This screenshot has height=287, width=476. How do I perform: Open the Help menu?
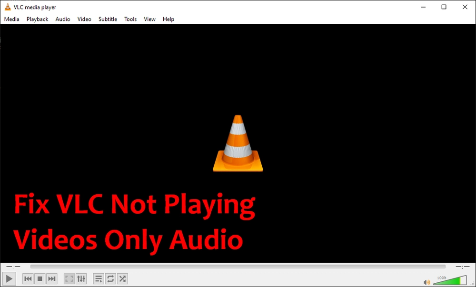pos(169,19)
